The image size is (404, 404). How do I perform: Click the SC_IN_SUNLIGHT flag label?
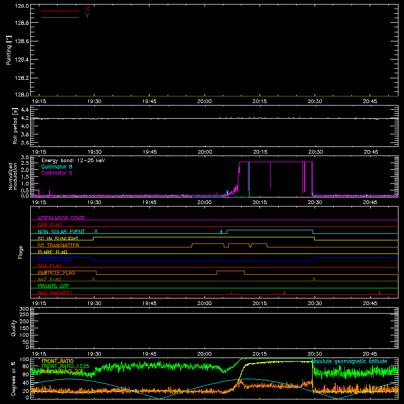58,238
